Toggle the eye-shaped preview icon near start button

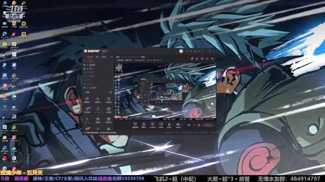tap(194, 125)
